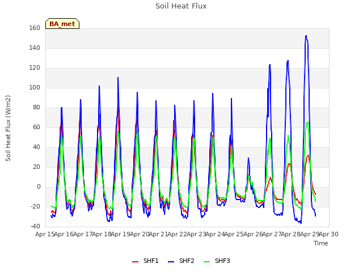Click the small SHF2 peak on Apr 25
This screenshot has width=363, height=272.
pyautogui.click(x=248, y=158)
